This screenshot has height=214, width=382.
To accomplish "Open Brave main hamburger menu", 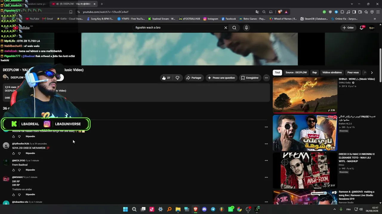I will pos(378,12).
